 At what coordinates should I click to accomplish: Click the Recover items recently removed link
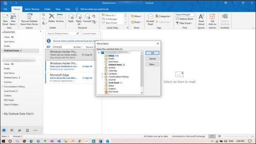(76, 41)
